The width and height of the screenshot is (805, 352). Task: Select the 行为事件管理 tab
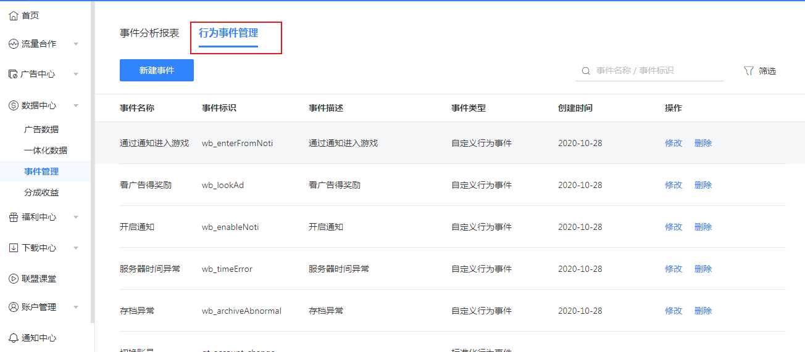(x=228, y=33)
